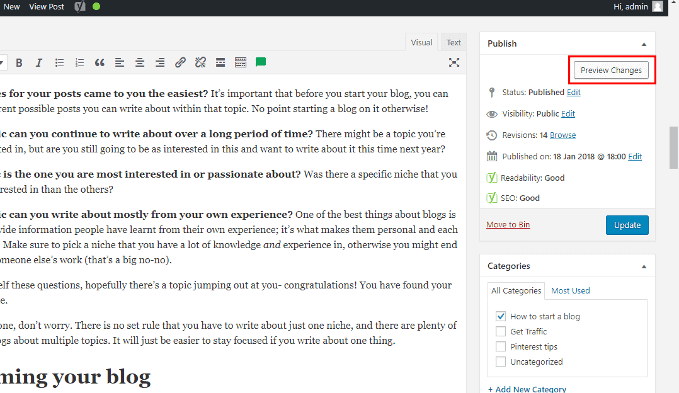The image size is (679, 393).
Task: Insert the Read More tag
Action: pyautogui.click(x=220, y=62)
